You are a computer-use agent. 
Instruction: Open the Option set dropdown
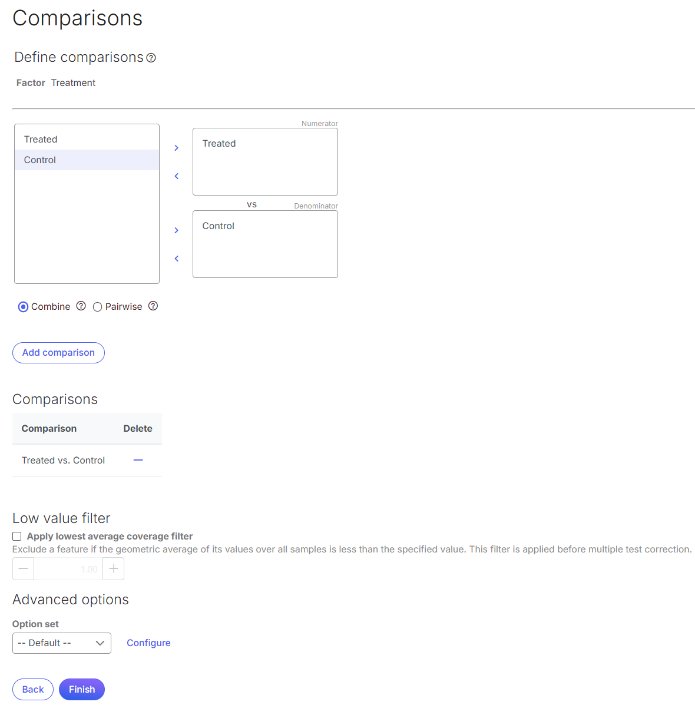[62, 643]
